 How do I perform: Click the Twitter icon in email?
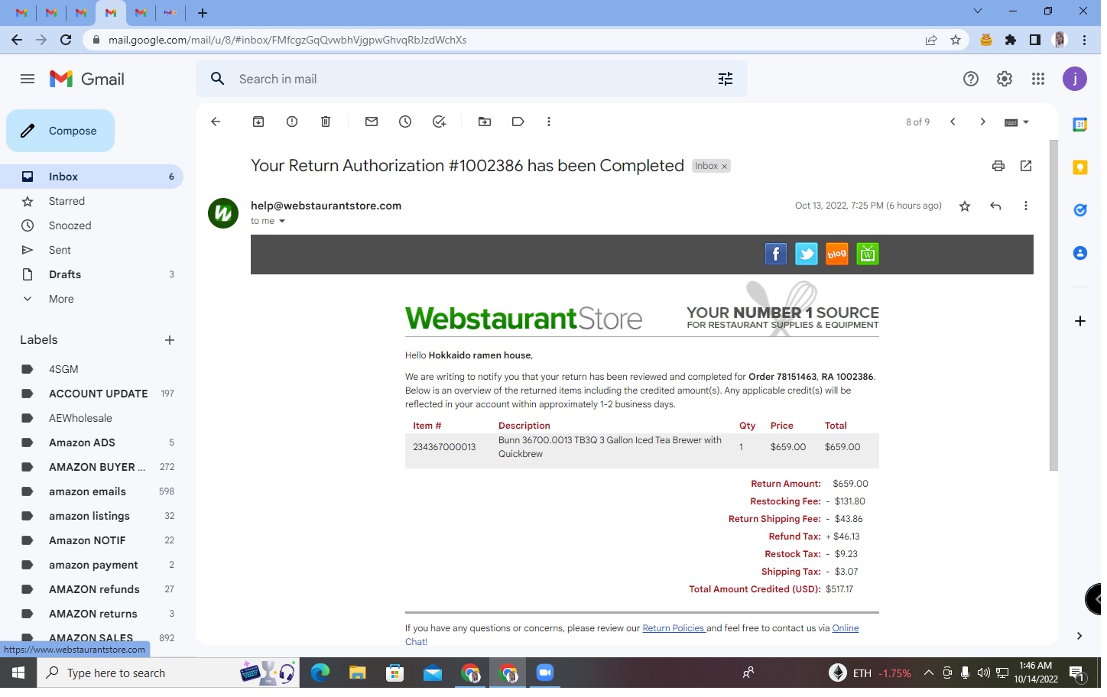click(x=807, y=254)
